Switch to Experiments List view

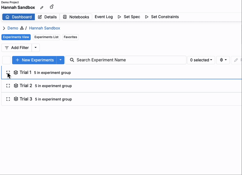click(47, 37)
